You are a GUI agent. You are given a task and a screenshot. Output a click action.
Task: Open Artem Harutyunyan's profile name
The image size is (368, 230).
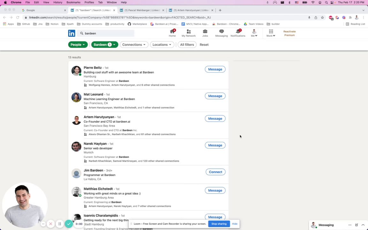point(99,117)
